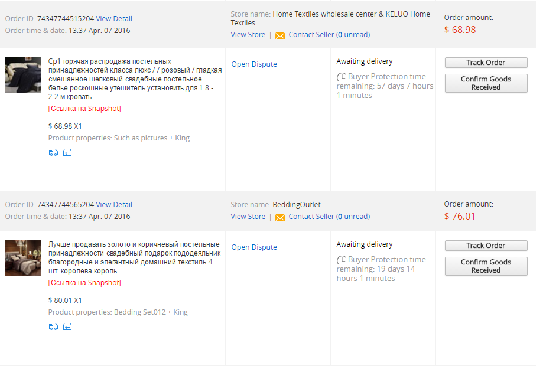Open View Detail for order 74347744565204
This screenshot has height=366, width=543.
click(114, 204)
